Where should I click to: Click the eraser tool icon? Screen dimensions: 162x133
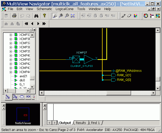129,16
